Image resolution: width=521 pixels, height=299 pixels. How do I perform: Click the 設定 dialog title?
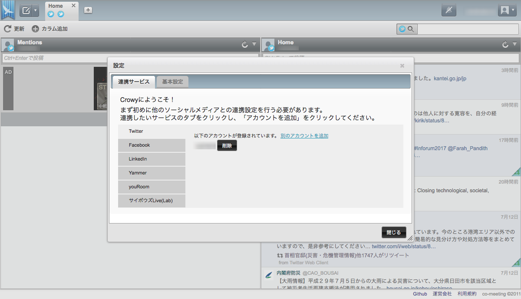pos(119,66)
